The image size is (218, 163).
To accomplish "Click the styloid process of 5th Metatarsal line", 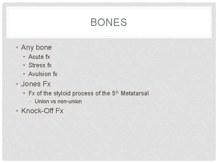I will (88, 93).
